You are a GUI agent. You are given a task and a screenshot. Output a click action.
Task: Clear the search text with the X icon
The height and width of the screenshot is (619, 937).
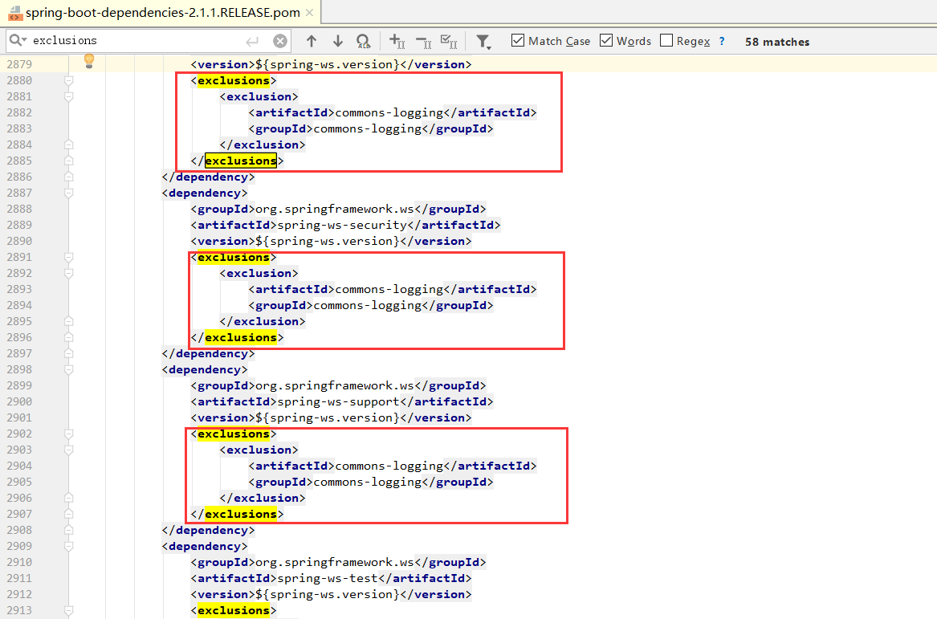(x=279, y=41)
